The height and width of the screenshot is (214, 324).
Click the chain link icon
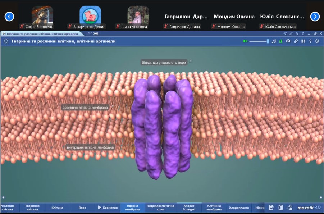pos(296,41)
